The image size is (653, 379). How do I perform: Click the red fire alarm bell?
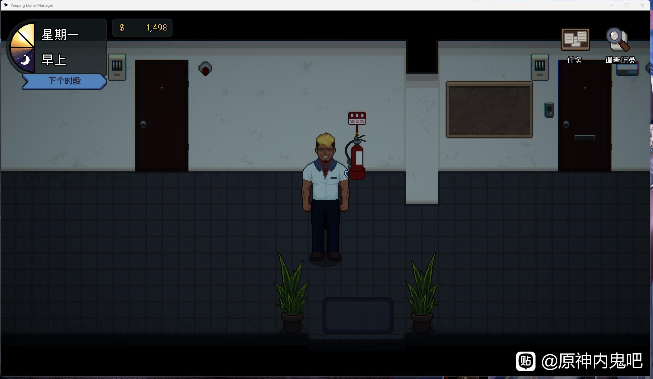point(205,69)
